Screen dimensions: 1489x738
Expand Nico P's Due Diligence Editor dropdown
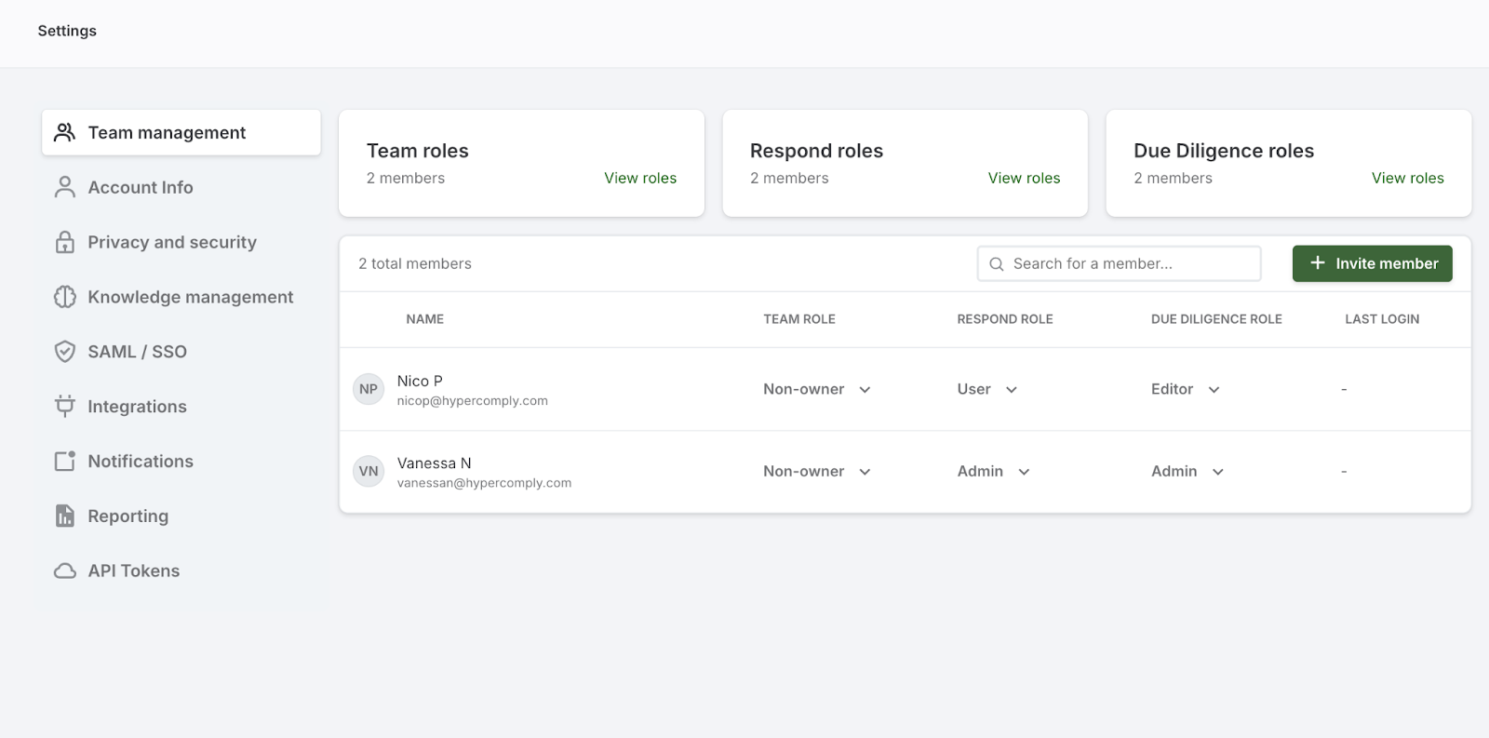click(1186, 389)
